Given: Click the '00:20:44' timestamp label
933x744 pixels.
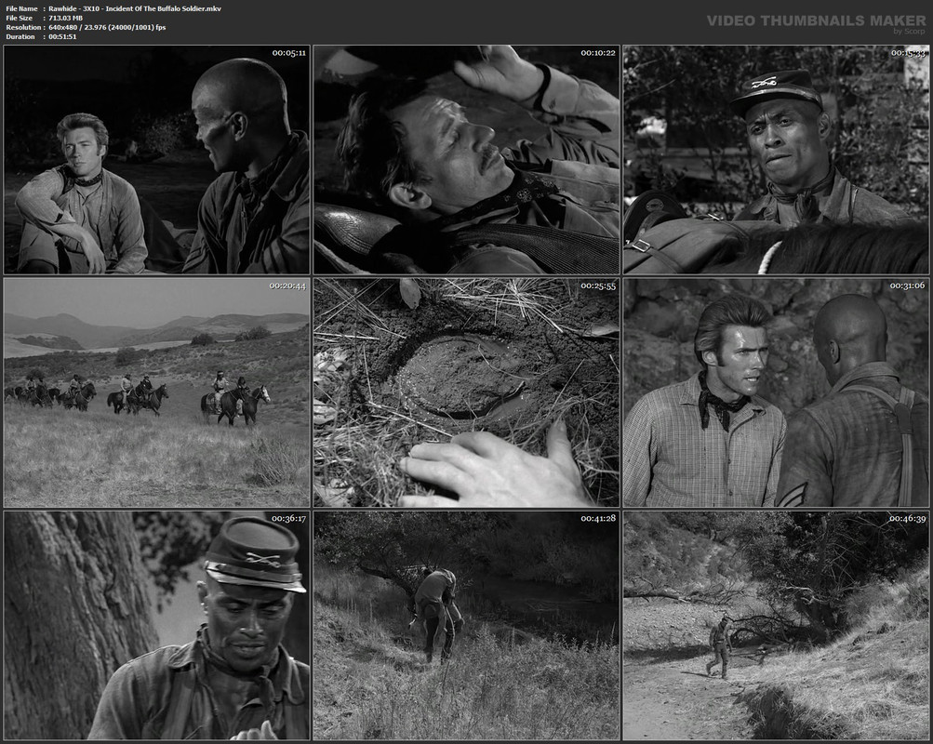Looking at the screenshot, I should pyautogui.click(x=288, y=286).
